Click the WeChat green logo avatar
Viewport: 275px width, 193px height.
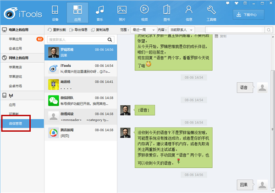[x=54, y=101]
